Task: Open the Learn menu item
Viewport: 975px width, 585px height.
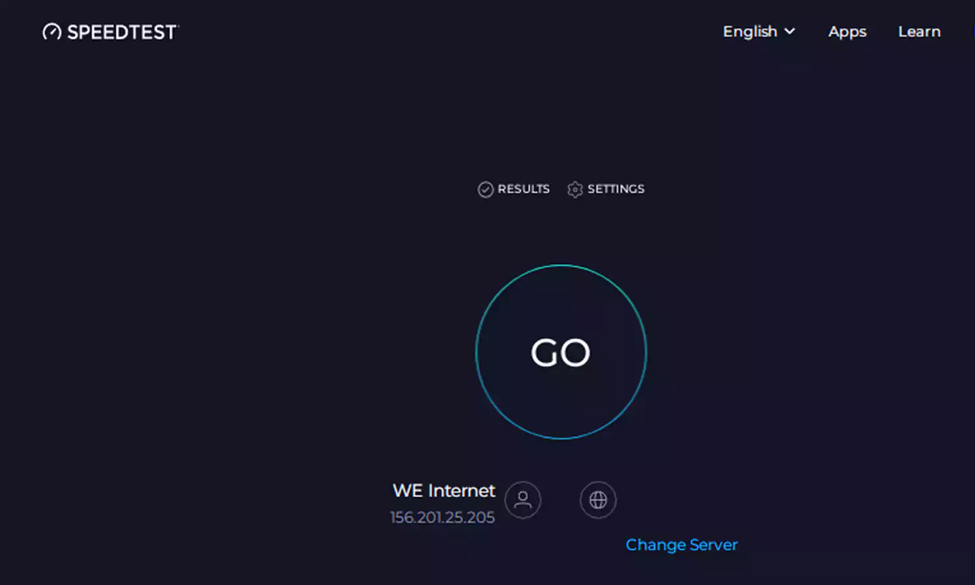Action: (919, 32)
